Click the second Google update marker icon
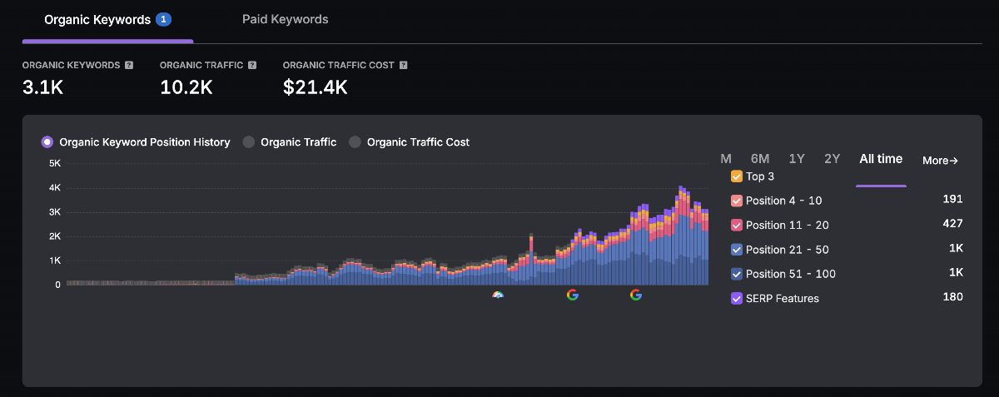Viewport: 999px width, 397px height. (636, 295)
